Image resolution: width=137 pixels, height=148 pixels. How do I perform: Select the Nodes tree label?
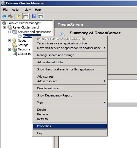click(22, 41)
